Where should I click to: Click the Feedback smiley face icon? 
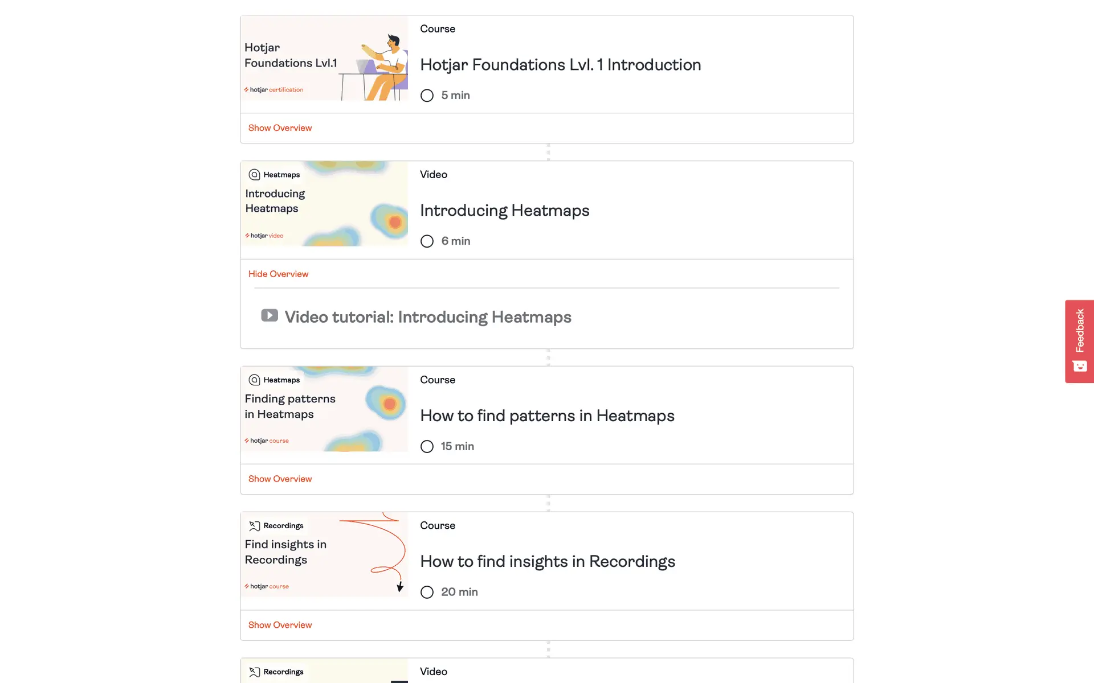coord(1079,366)
